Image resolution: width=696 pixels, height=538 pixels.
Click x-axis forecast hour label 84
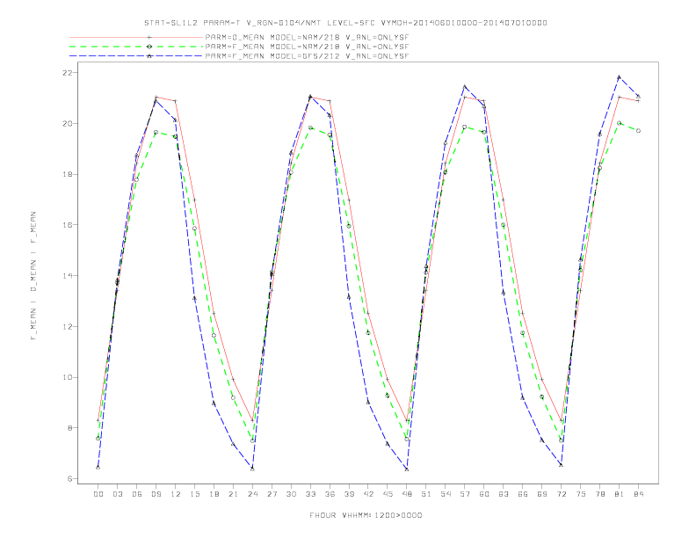pos(639,494)
